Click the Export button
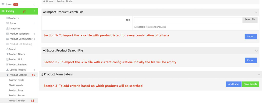The image size is (262, 103). tap(250, 60)
